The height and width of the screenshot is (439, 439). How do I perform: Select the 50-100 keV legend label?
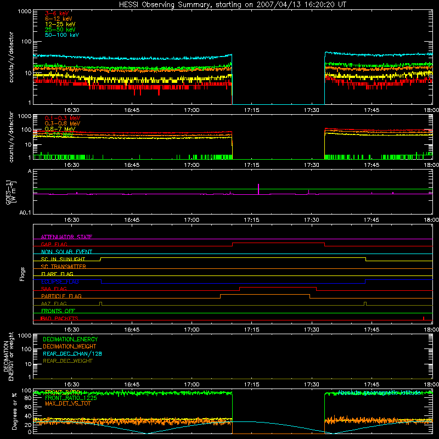click(x=62, y=35)
